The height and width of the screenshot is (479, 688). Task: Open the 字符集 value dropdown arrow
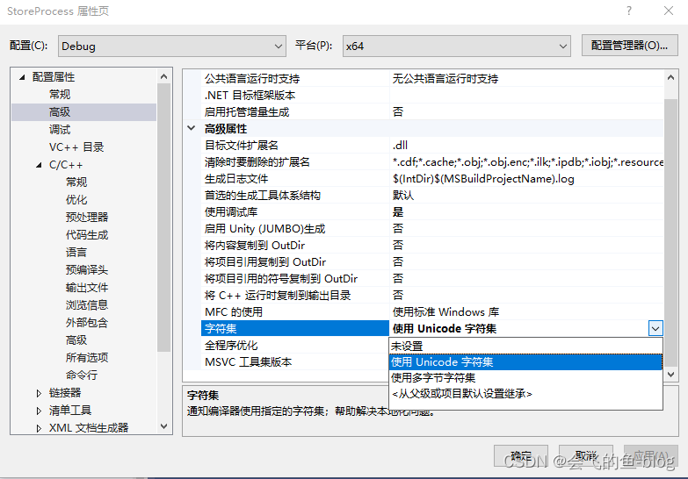[x=655, y=328]
